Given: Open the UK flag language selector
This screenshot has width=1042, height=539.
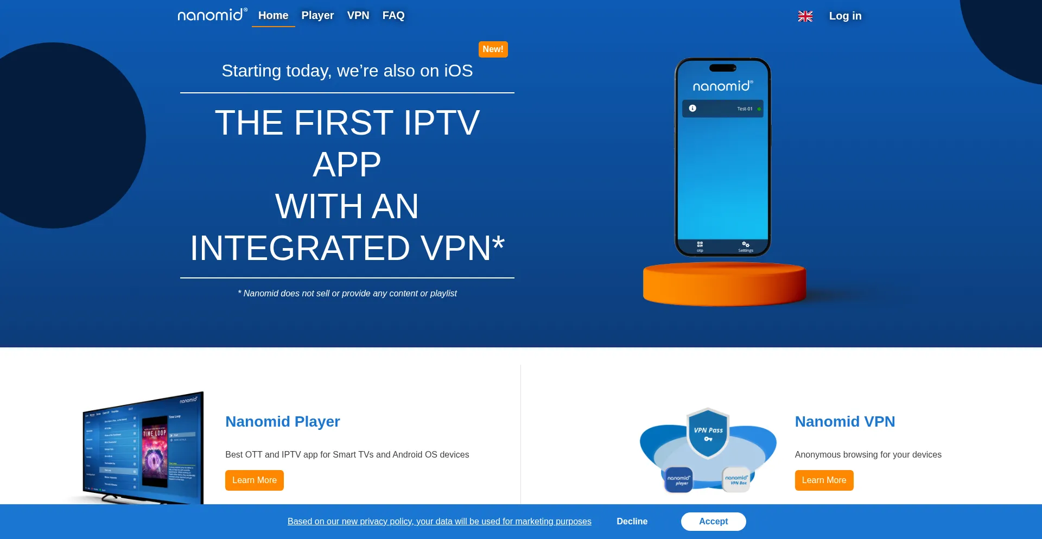Looking at the screenshot, I should tap(805, 16).
